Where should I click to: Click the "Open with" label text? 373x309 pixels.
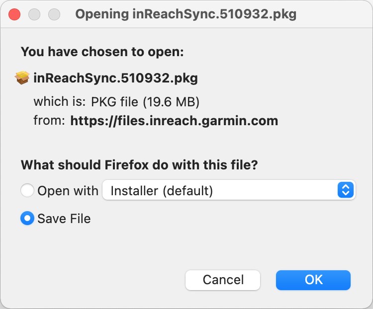(x=68, y=191)
